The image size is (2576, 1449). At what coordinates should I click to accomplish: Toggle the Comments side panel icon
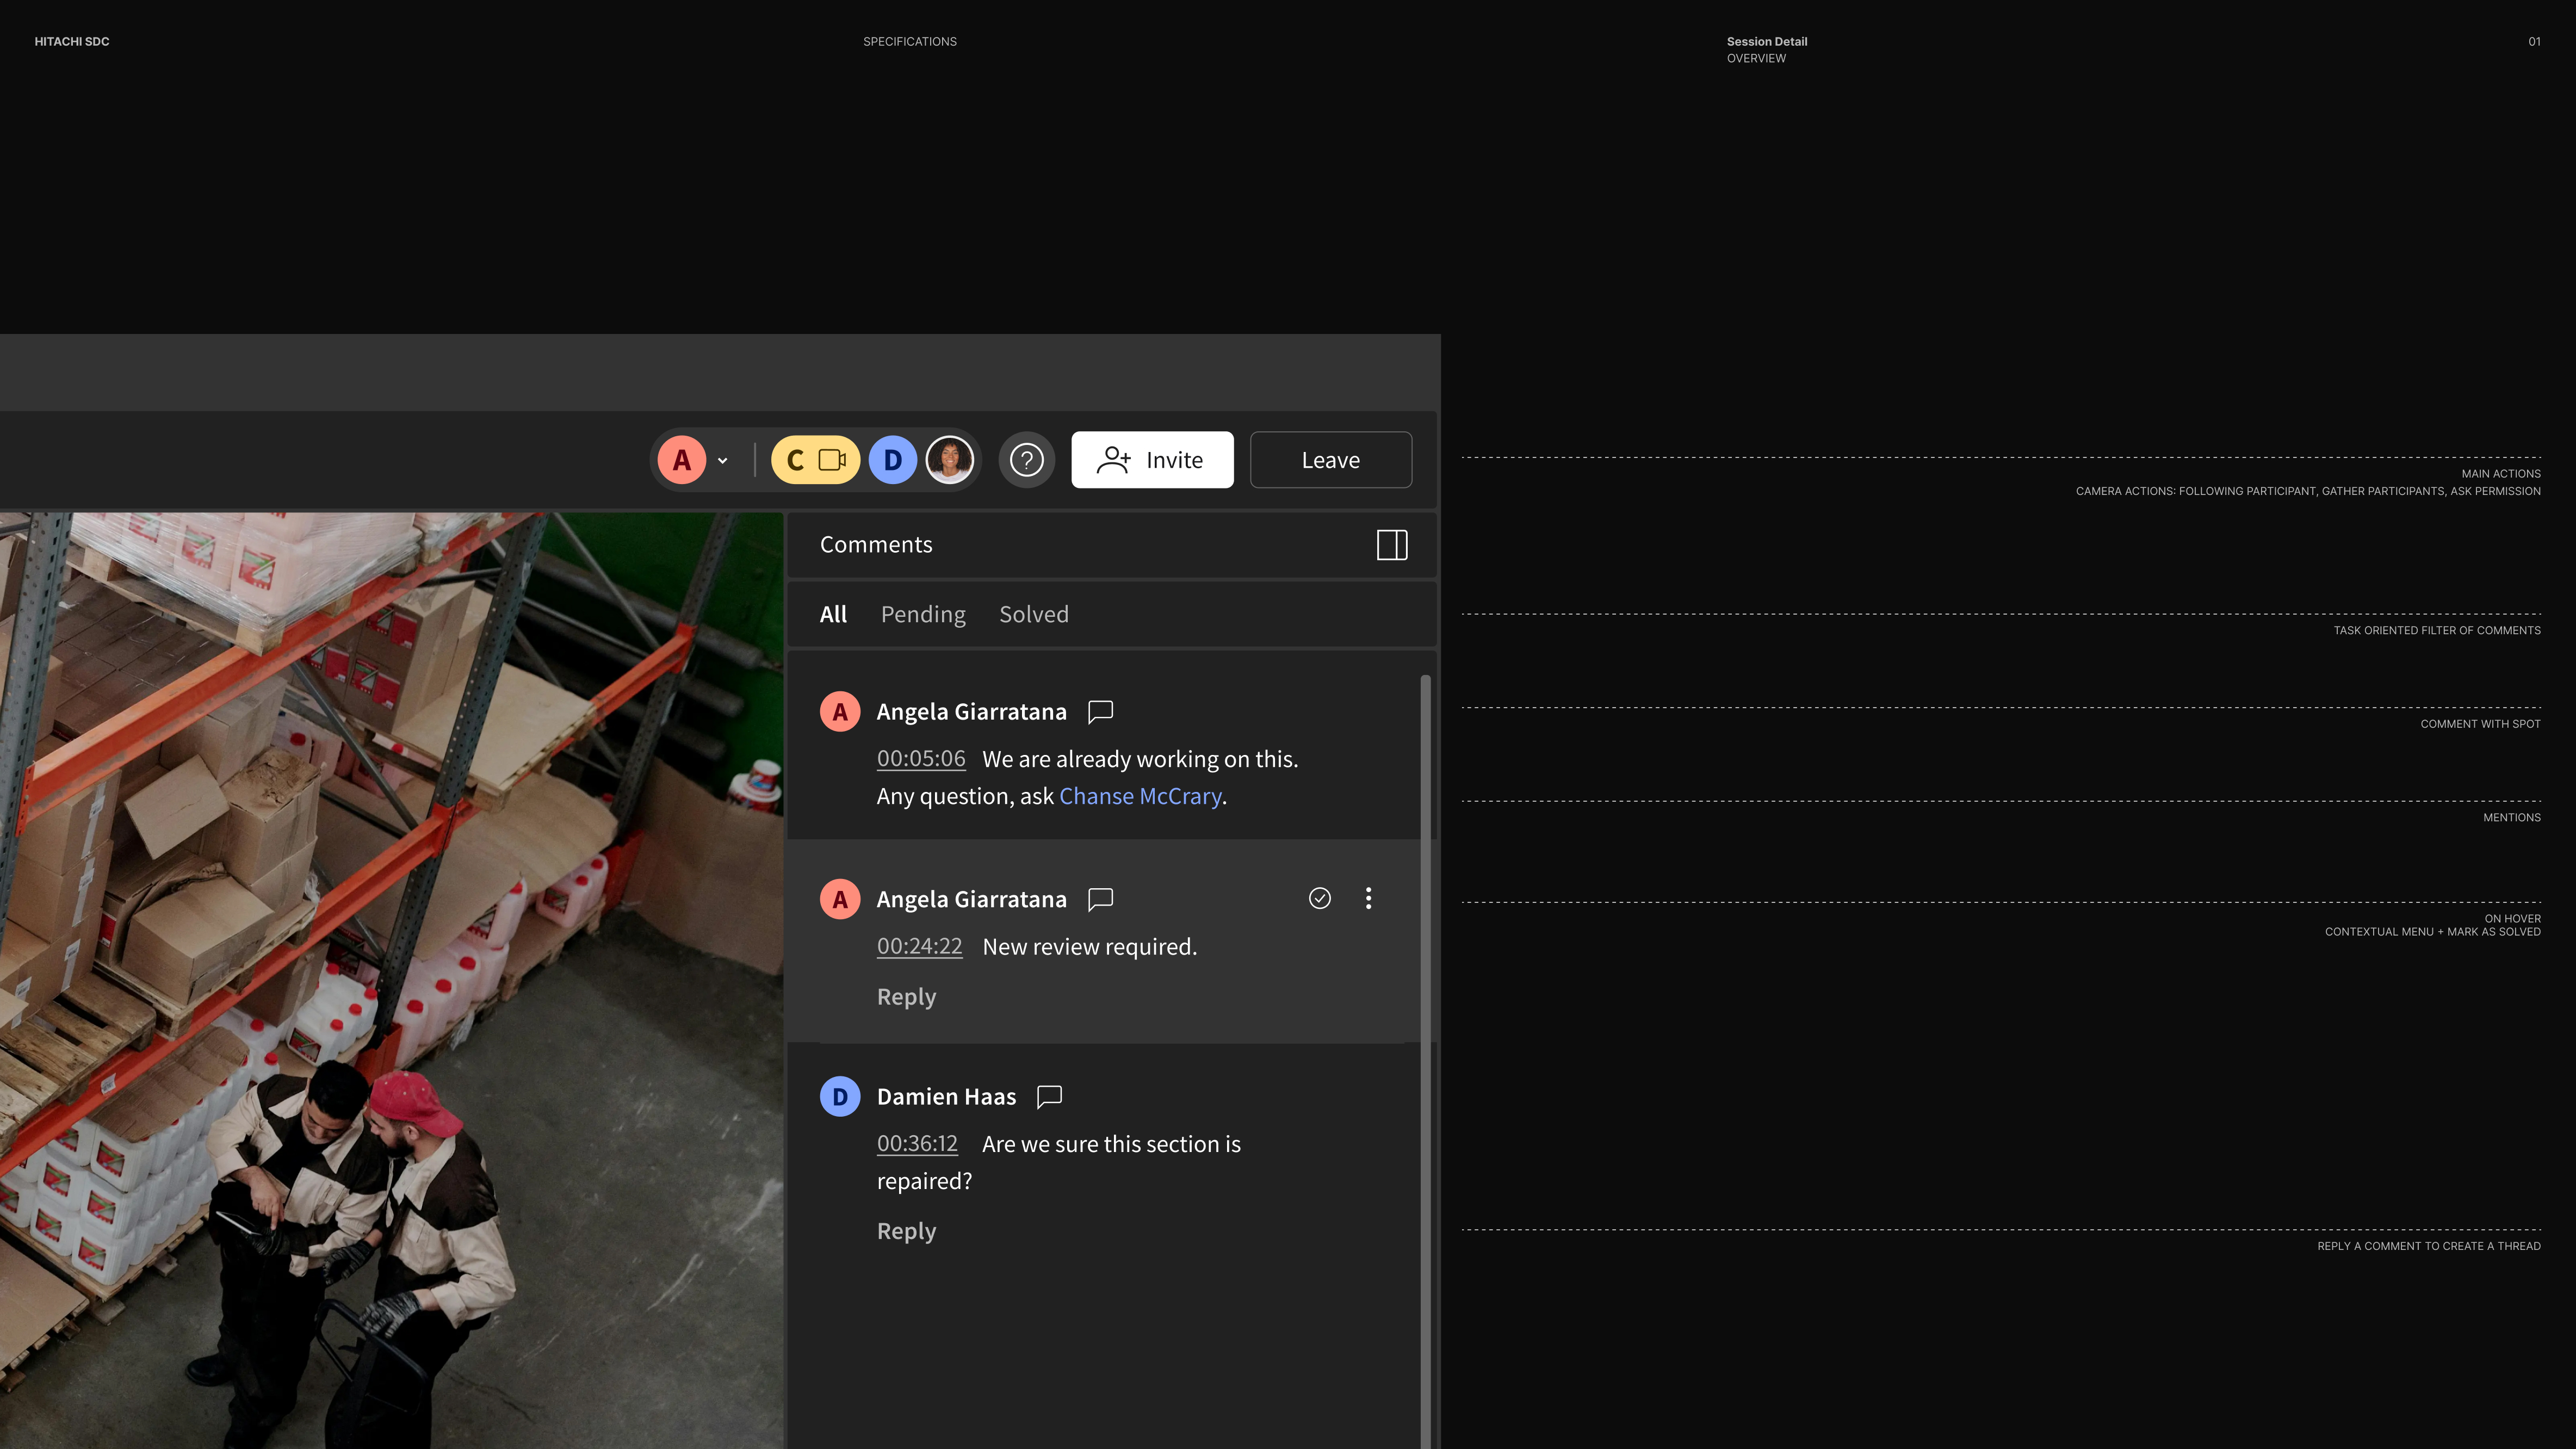[1391, 545]
